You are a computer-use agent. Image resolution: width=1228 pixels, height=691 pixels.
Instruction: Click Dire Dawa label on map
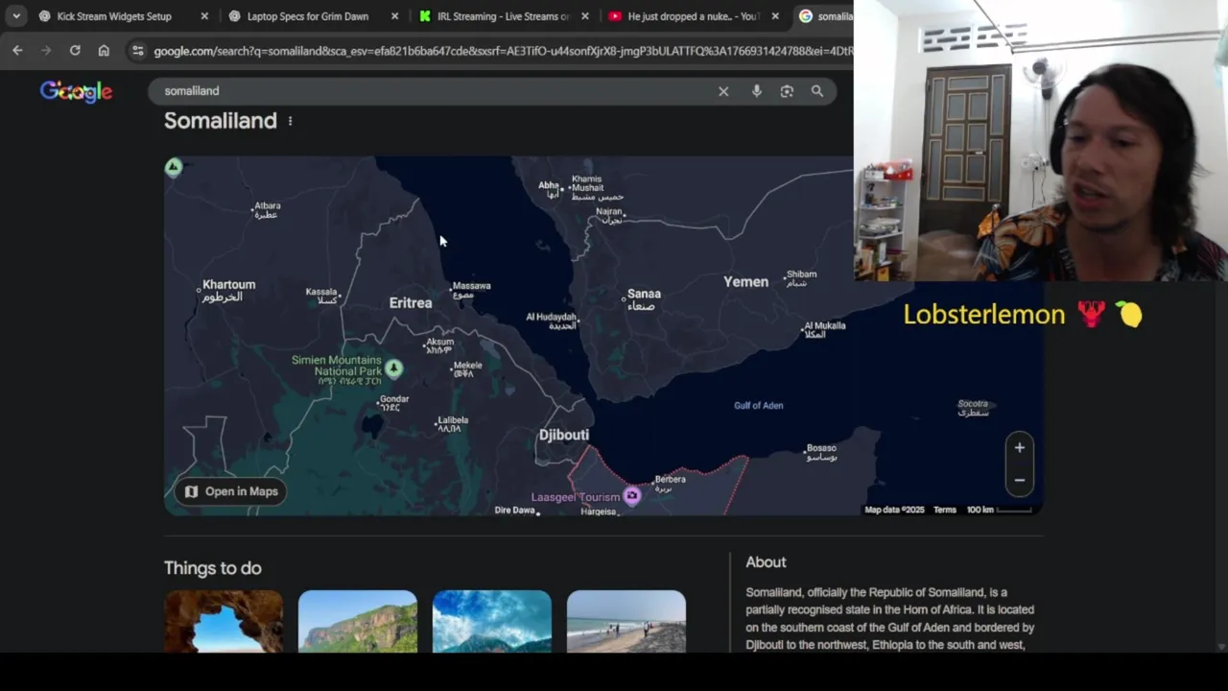coord(514,511)
